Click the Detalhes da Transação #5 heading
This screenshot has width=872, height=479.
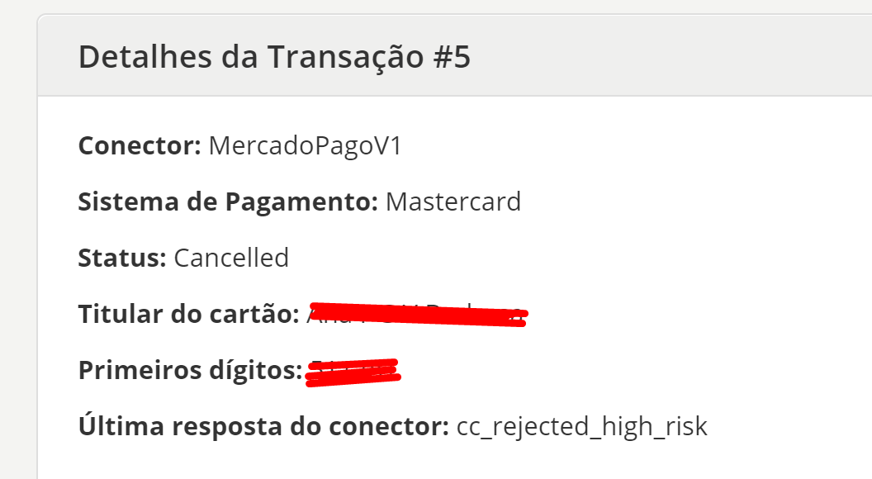(274, 57)
